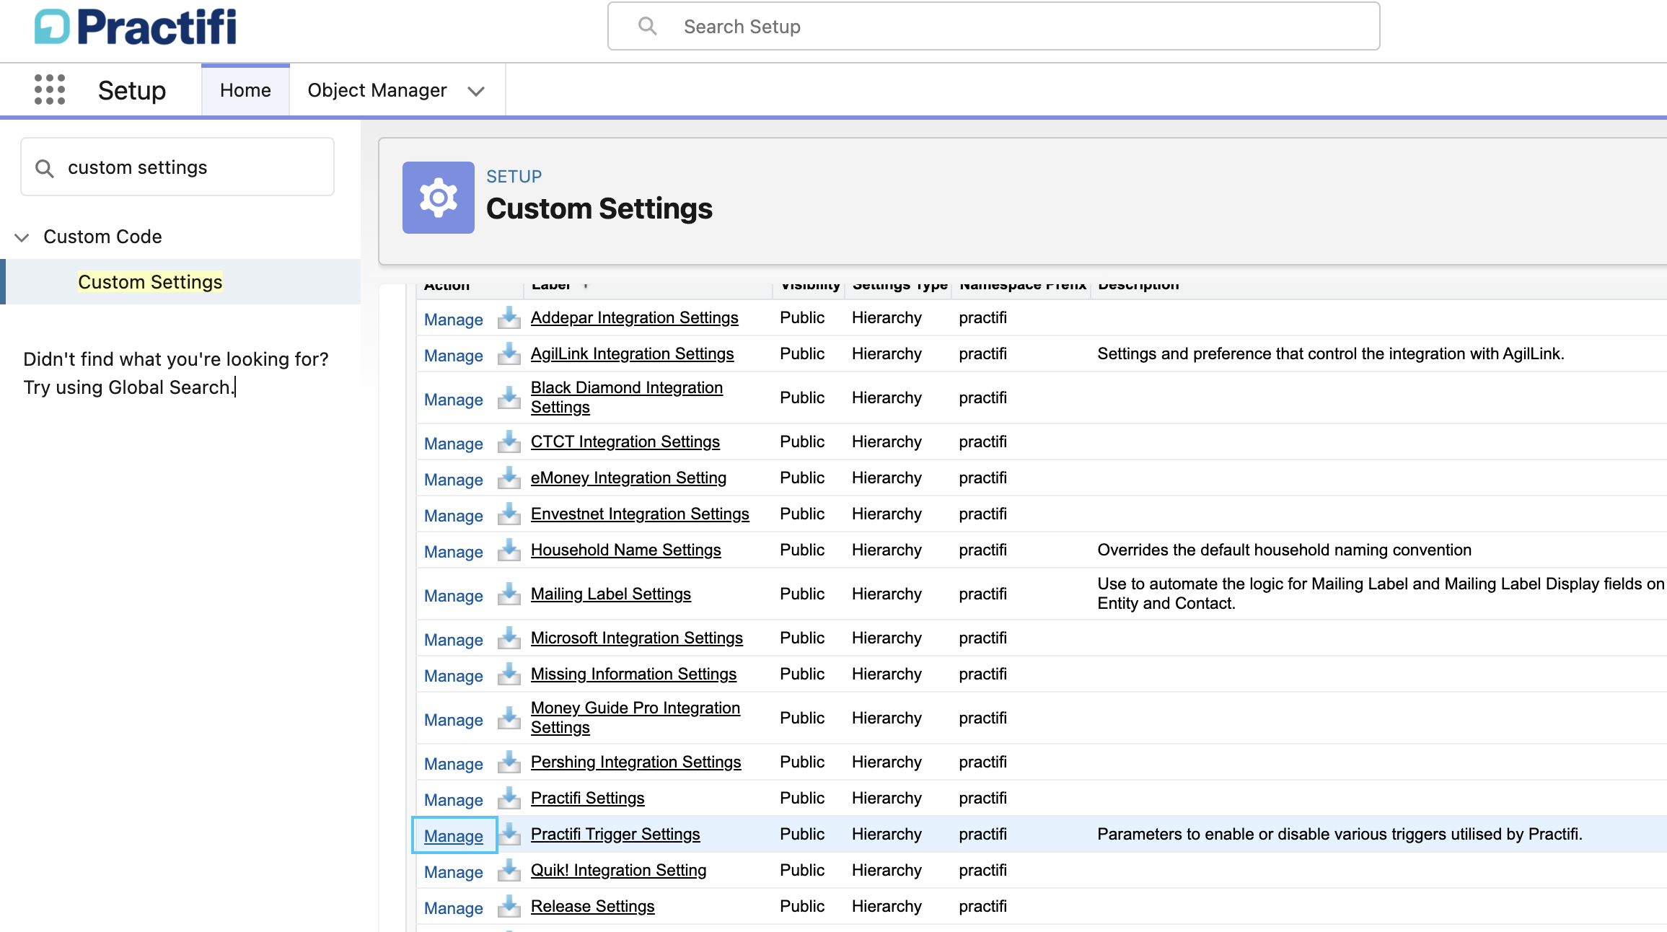Click the Search Setup input field

click(993, 26)
